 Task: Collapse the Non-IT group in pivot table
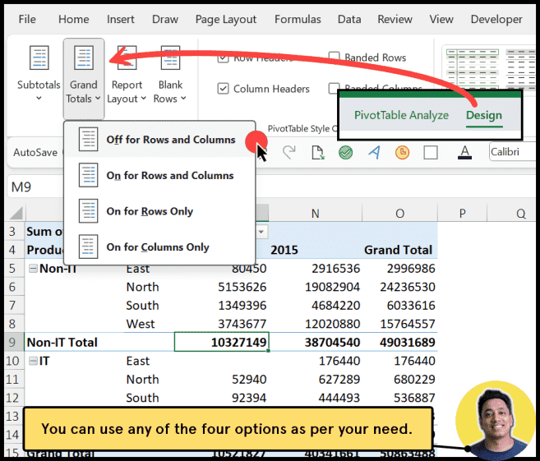[33, 269]
